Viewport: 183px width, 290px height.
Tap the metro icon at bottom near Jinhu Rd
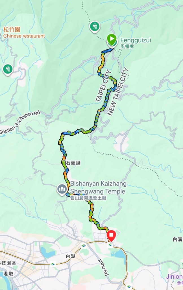[x=129, y=287]
